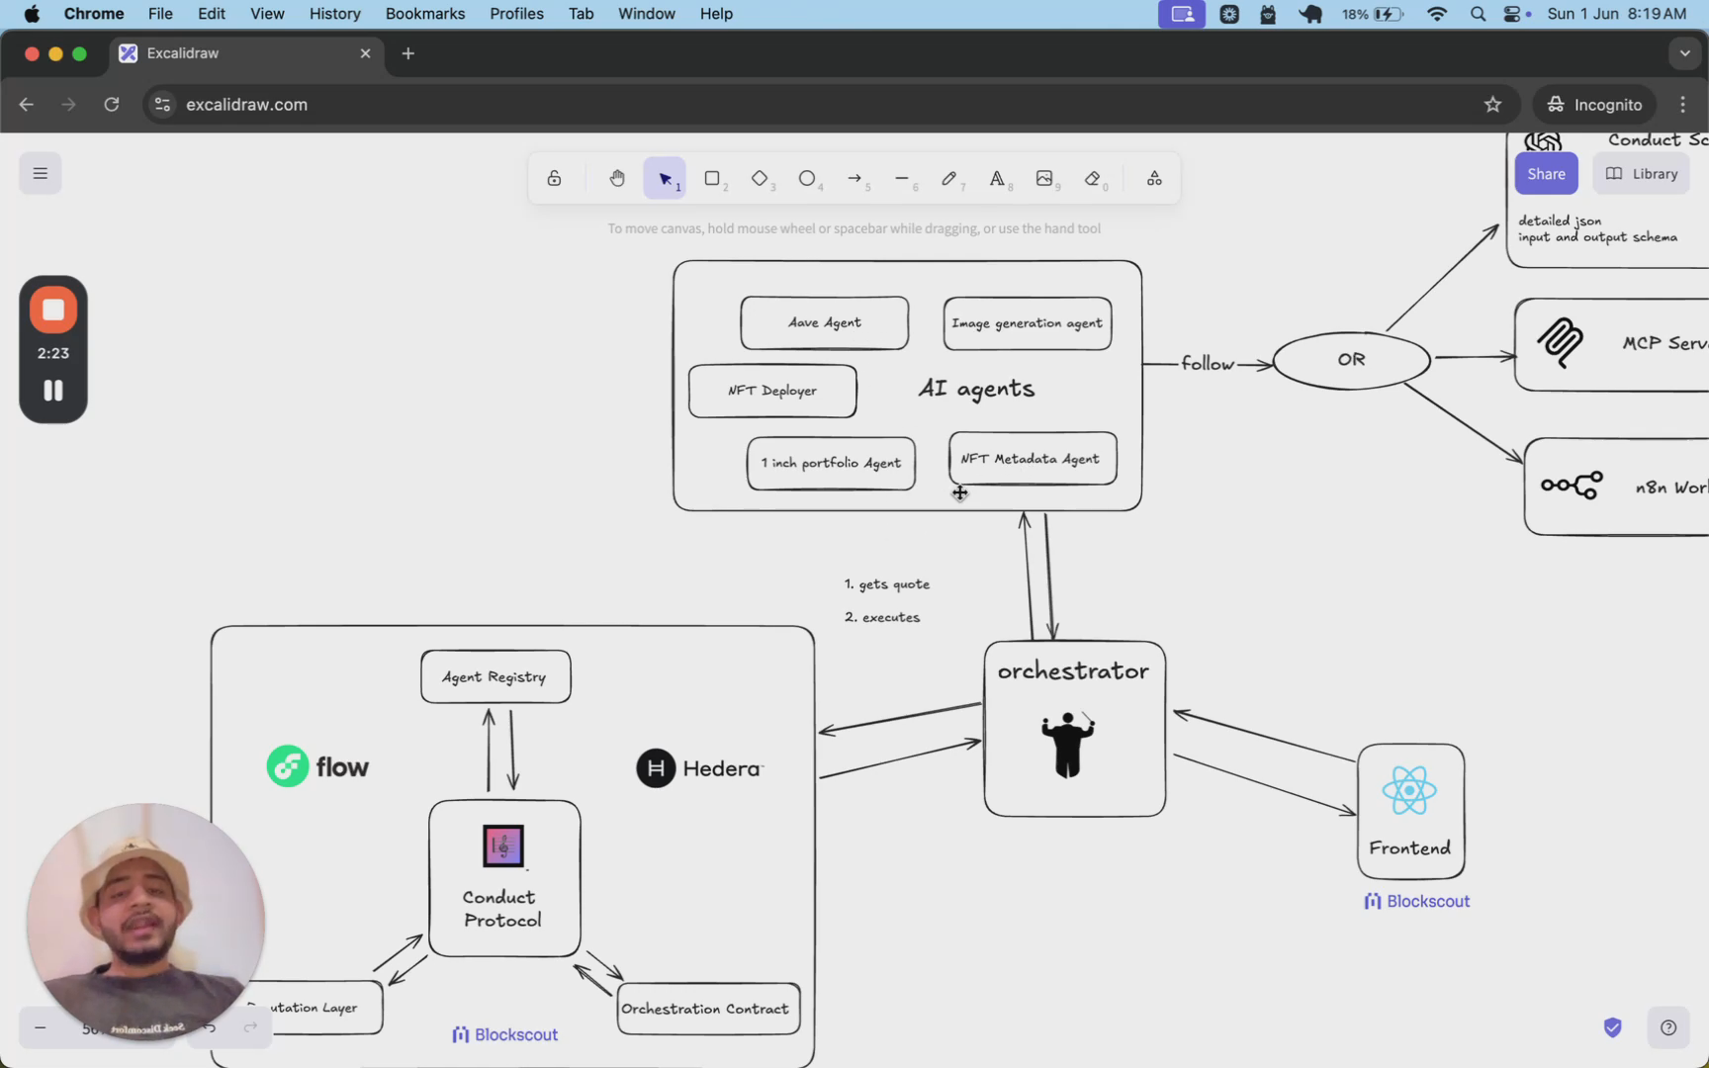This screenshot has width=1709, height=1068.
Task: Go back to previous page
Action: pyautogui.click(x=26, y=105)
